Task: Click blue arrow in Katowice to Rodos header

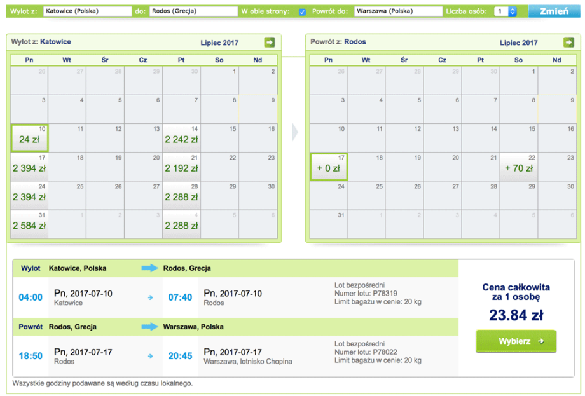Action: [x=149, y=268]
